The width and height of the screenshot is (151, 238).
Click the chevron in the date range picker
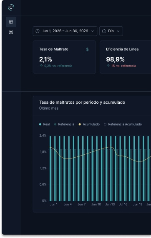(x=93, y=31)
